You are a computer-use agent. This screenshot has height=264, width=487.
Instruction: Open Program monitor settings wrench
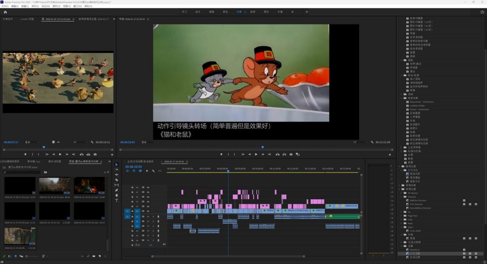click(372, 142)
